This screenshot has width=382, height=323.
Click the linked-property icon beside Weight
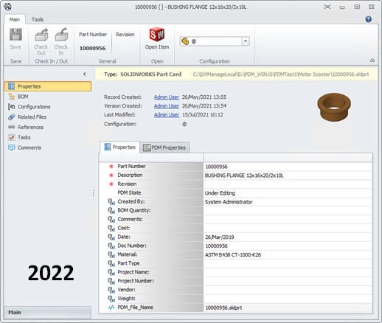pos(111,299)
